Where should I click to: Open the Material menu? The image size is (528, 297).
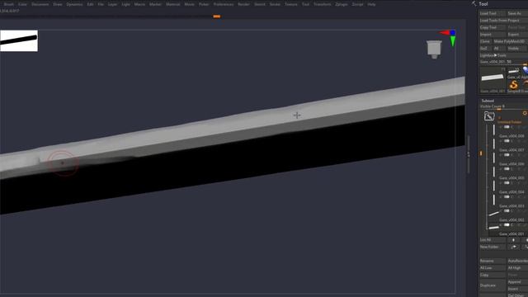tap(172, 4)
